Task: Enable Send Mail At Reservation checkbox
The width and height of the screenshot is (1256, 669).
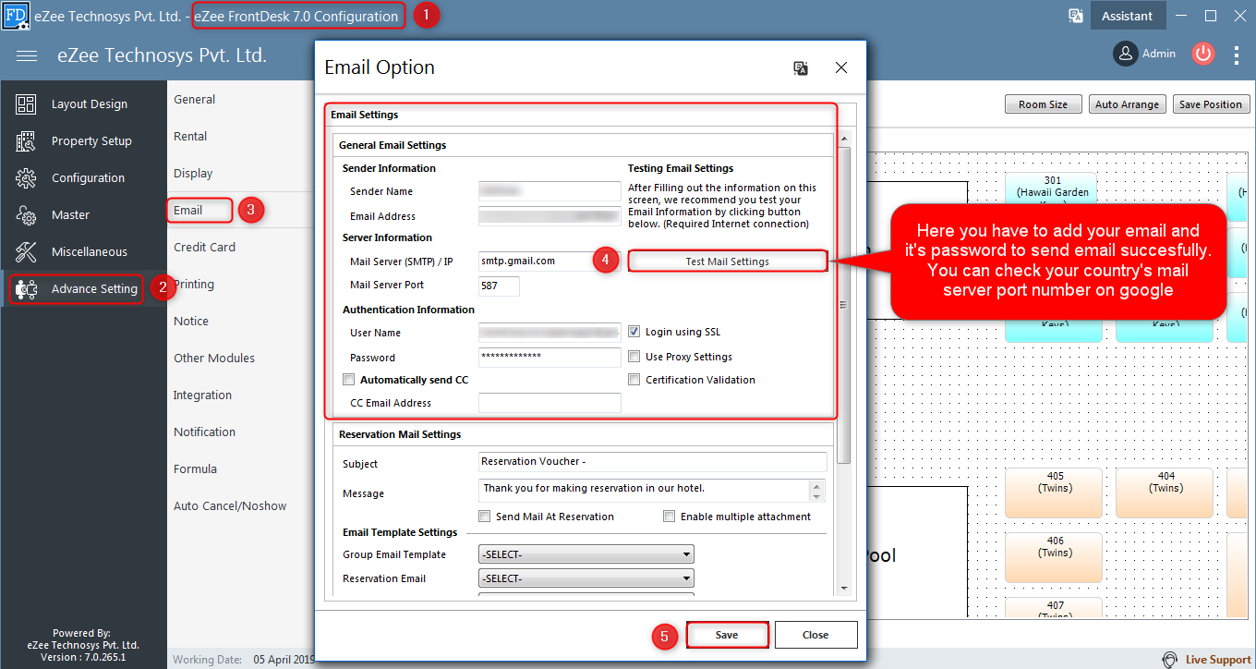Action: (485, 517)
